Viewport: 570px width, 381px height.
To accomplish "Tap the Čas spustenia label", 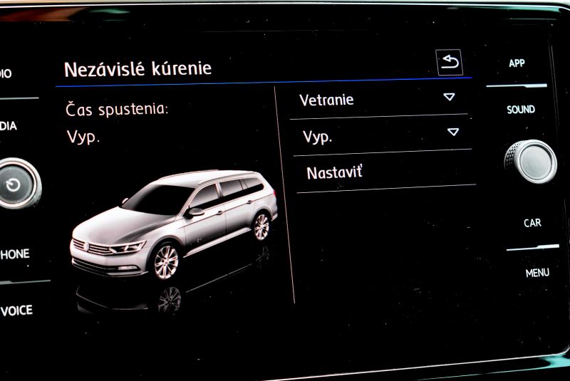I will [x=117, y=110].
